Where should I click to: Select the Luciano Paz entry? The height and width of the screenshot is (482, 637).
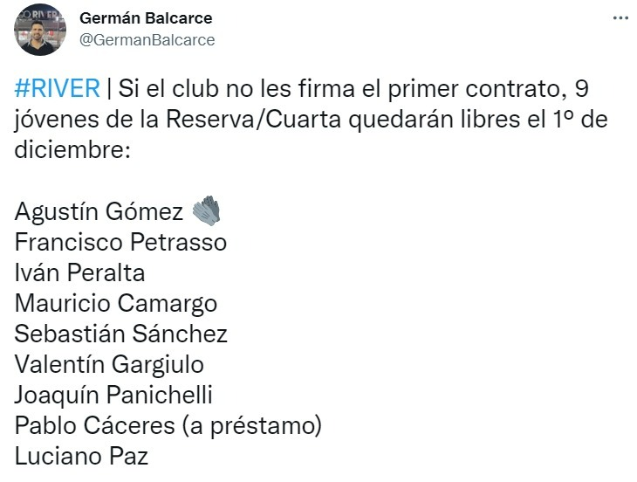(x=81, y=456)
